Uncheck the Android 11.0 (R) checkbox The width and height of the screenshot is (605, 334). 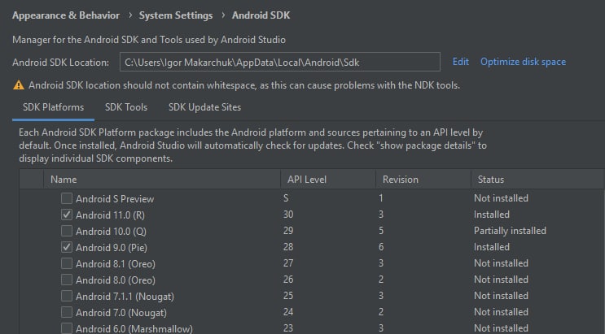tap(67, 215)
